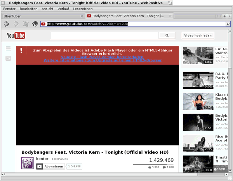Open the Lesezeichen menu
The height and width of the screenshot is (181, 233).
[83, 9]
